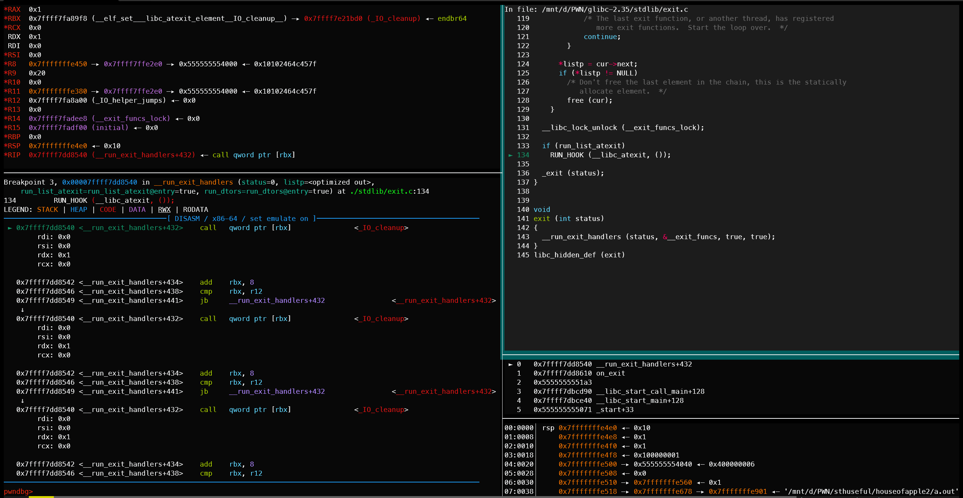Click the __run_exit_handlers+432 jb jump target
This screenshot has width=963, height=498.
277,300
